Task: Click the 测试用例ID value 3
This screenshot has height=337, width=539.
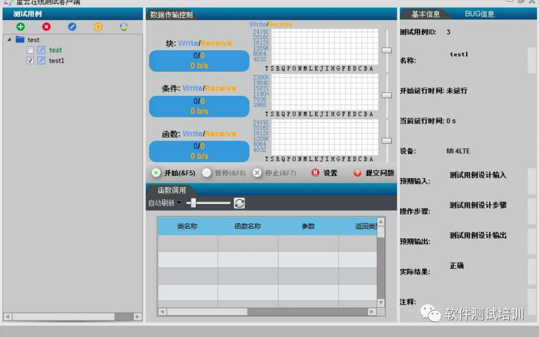Action: 448,32
